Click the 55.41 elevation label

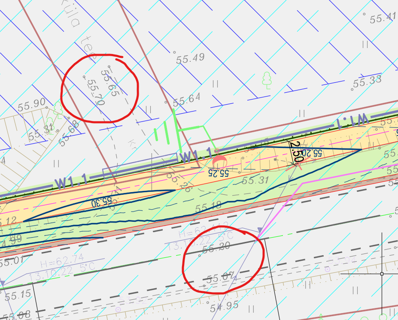click(x=383, y=18)
